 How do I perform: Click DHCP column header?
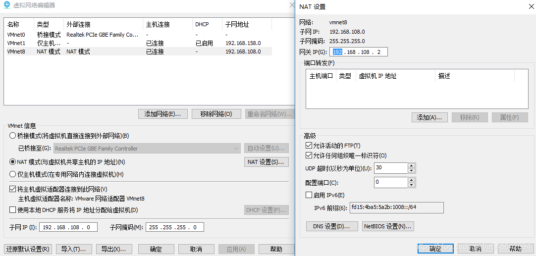(x=207, y=25)
